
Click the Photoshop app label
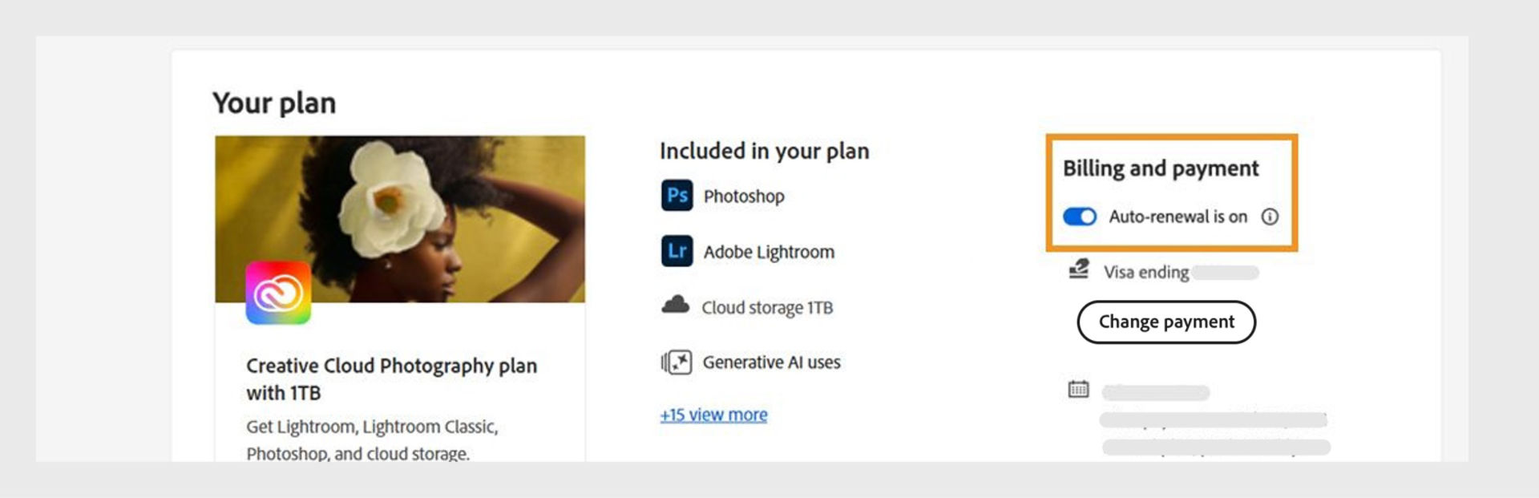click(744, 196)
